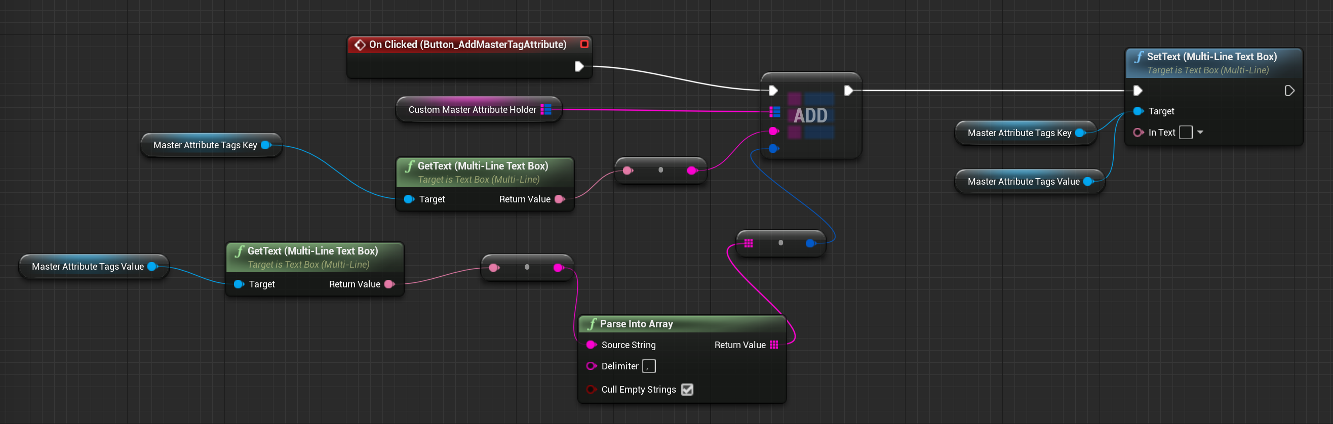Select the SetText (Multi-Line Text Box) node header

pyautogui.click(x=1211, y=57)
